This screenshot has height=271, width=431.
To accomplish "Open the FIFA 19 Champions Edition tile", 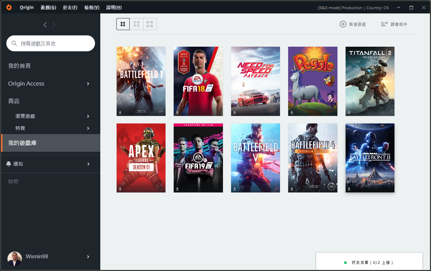I will click(198, 158).
